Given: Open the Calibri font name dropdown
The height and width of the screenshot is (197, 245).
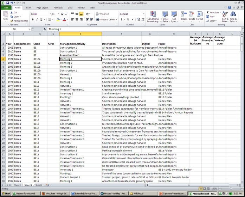Looking at the screenshot, I should (50, 14).
